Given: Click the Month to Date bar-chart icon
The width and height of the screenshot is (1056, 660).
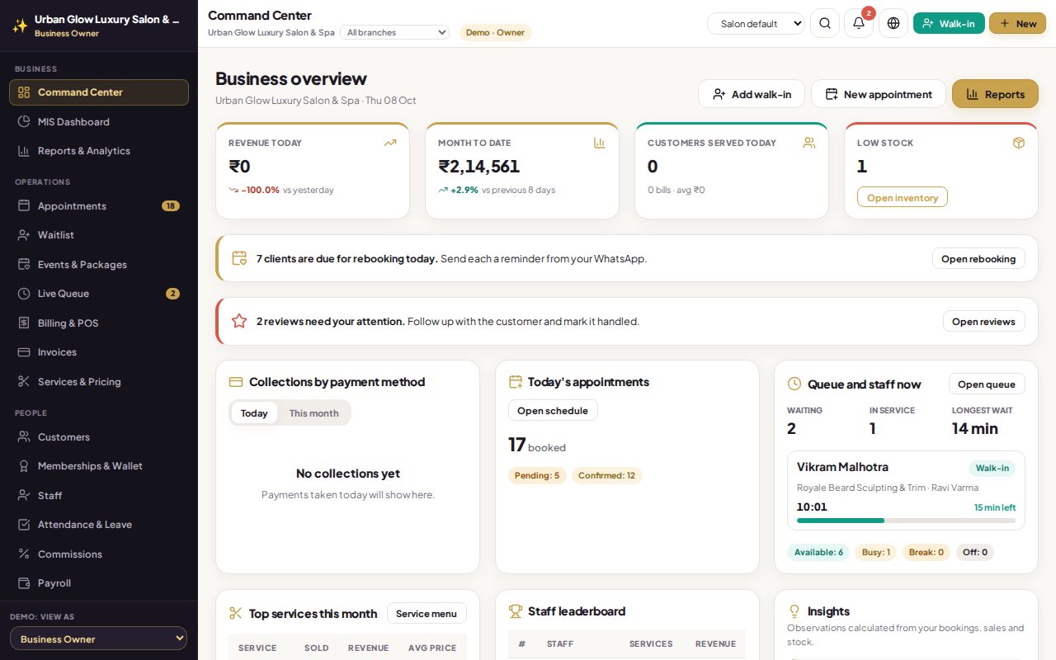Looking at the screenshot, I should [600, 143].
